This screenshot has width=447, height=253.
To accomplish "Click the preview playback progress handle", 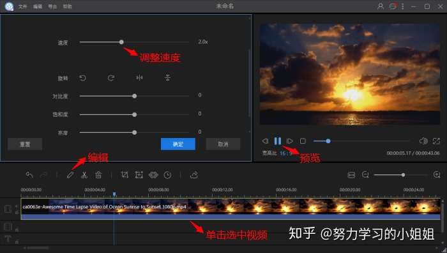I will point(328,141).
